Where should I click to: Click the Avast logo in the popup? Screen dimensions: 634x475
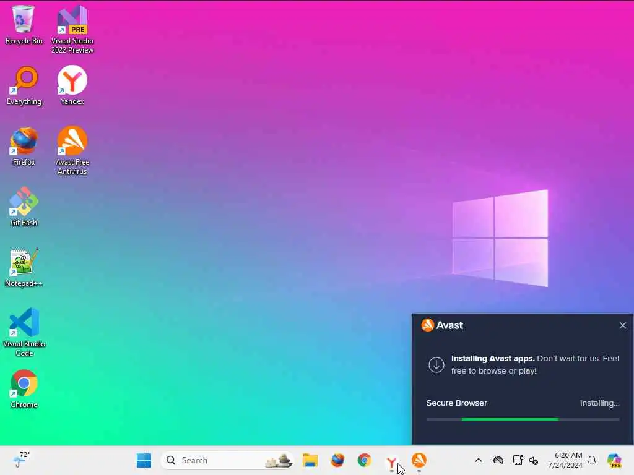tap(427, 325)
